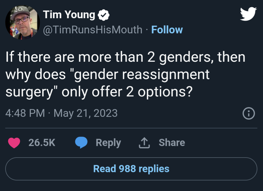This screenshot has width=263, height=191.
Task: Open the tweet info circle icon
Action: click(248, 113)
